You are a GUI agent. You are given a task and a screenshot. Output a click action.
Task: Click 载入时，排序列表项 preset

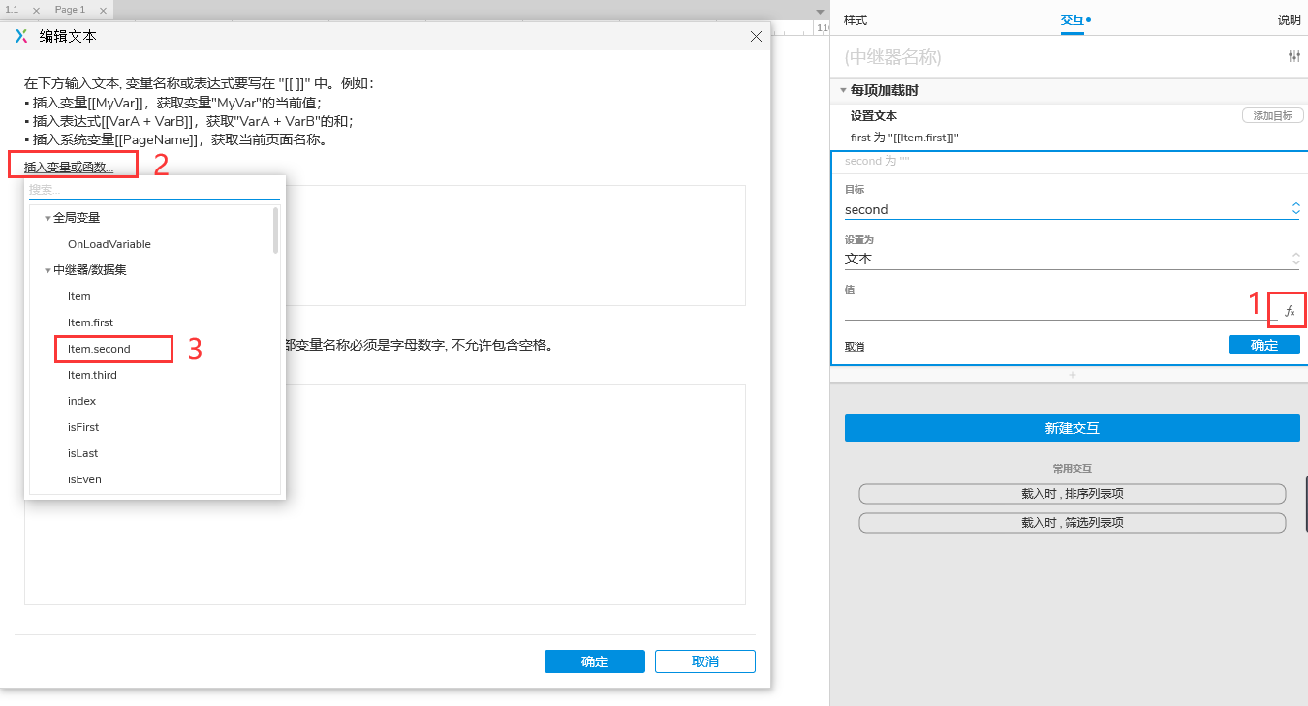(x=1073, y=494)
